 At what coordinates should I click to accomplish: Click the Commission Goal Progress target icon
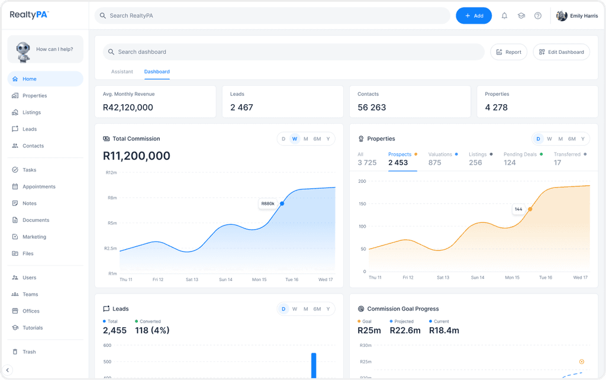pyautogui.click(x=361, y=309)
